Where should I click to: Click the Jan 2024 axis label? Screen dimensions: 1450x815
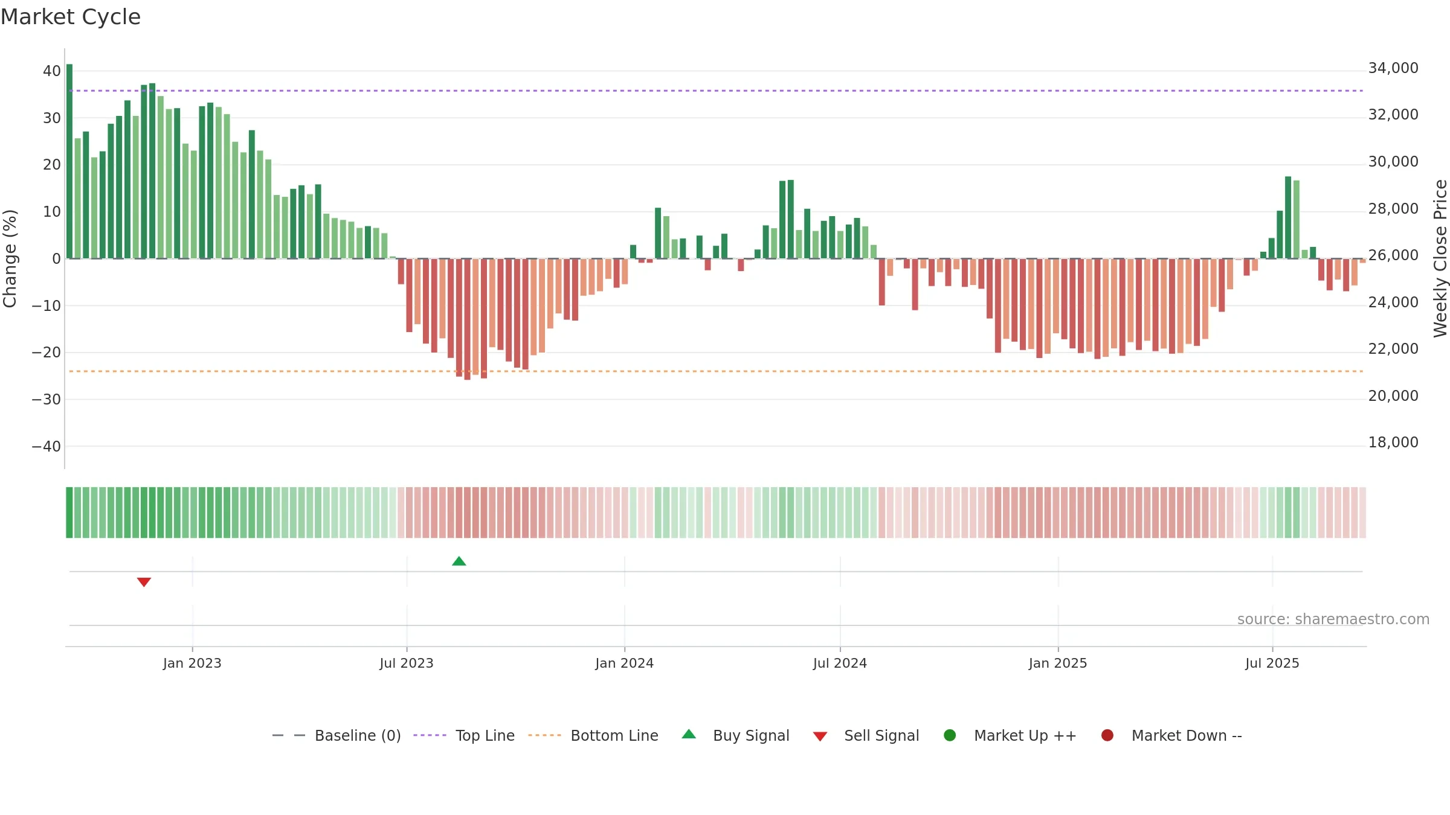tap(624, 663)
